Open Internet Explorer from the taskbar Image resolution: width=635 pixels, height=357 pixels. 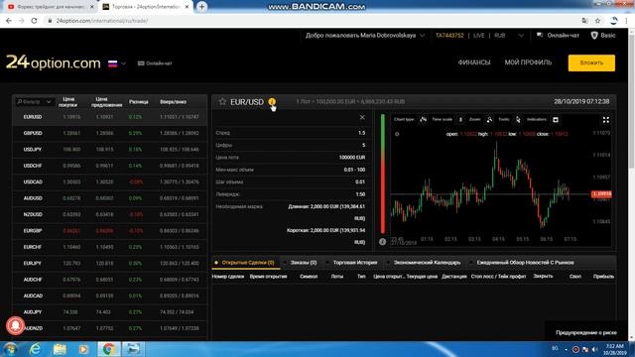(x=36, y=349)
